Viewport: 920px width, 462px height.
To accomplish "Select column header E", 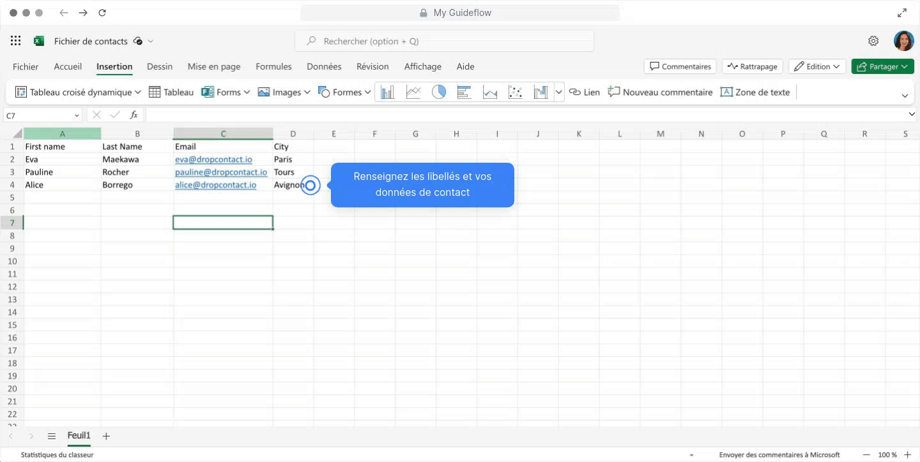I will [x=333, y=134].
